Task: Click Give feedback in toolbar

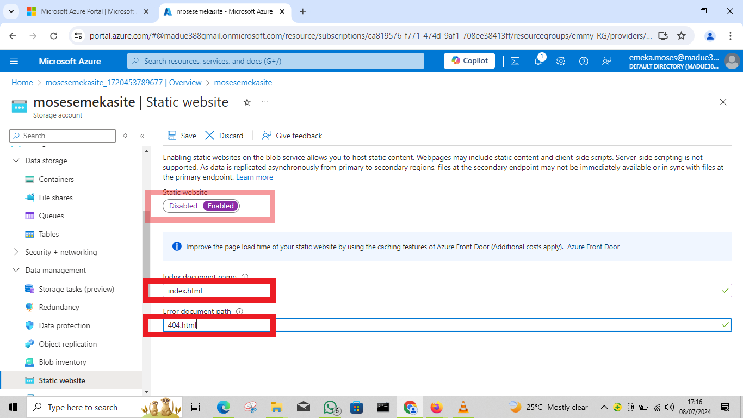Action: pyautogui.click(x=292, y=136)
